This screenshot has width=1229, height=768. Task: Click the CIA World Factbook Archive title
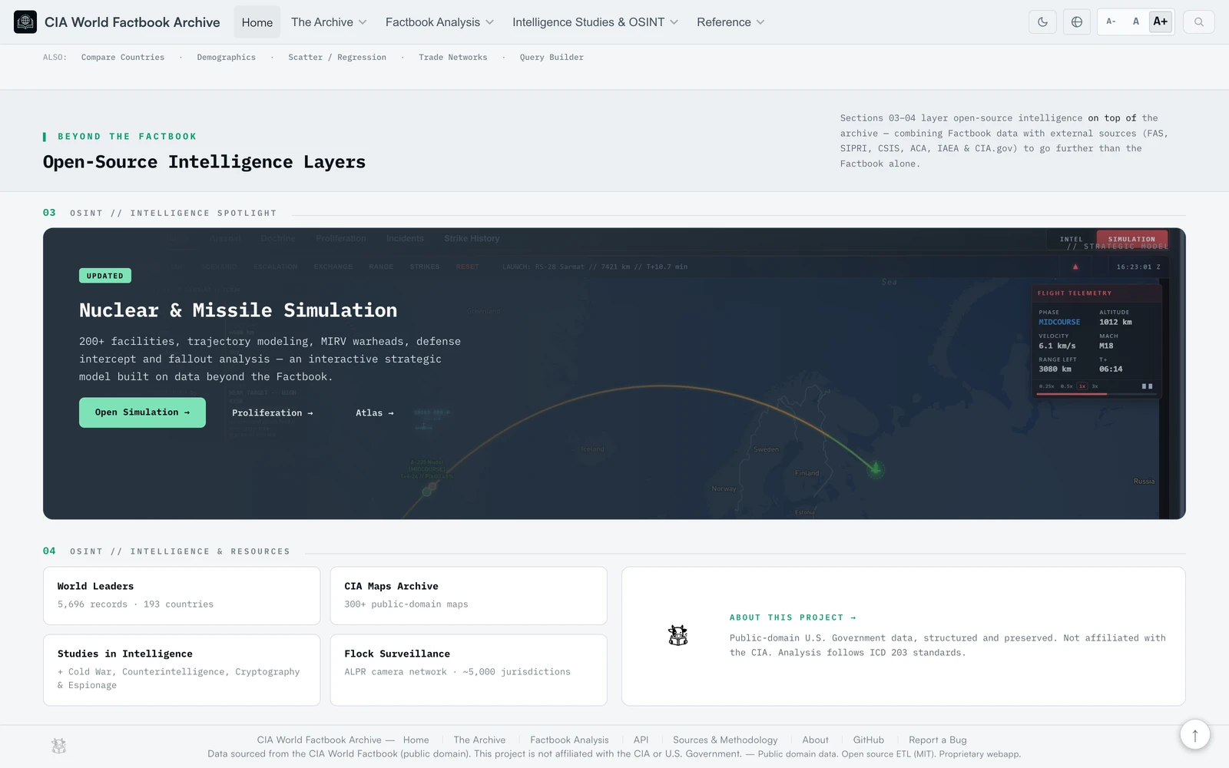coord(132,22)
